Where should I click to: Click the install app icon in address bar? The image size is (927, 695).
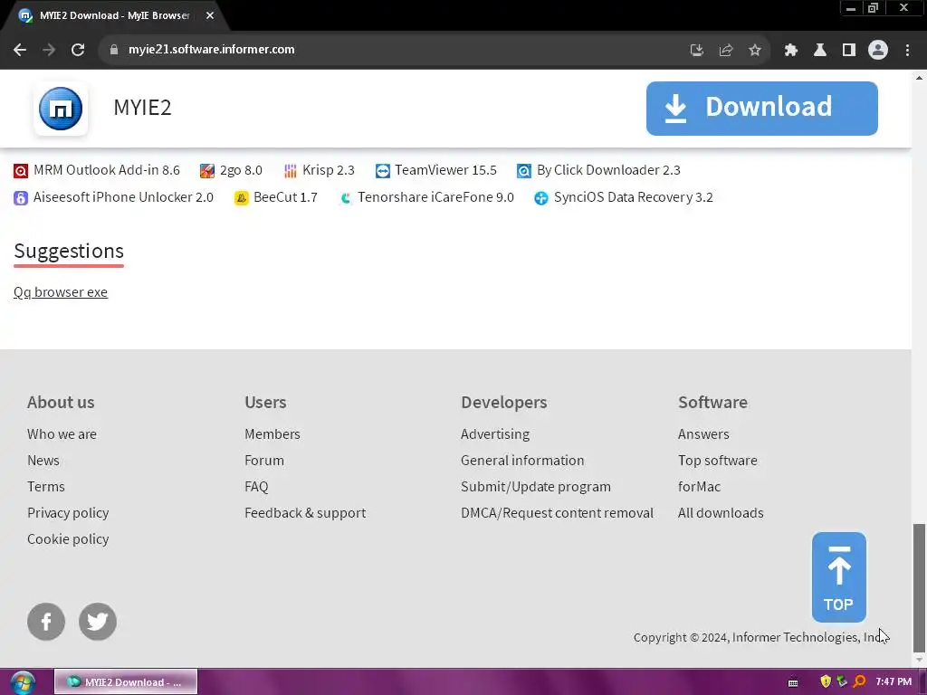(696, 50)
